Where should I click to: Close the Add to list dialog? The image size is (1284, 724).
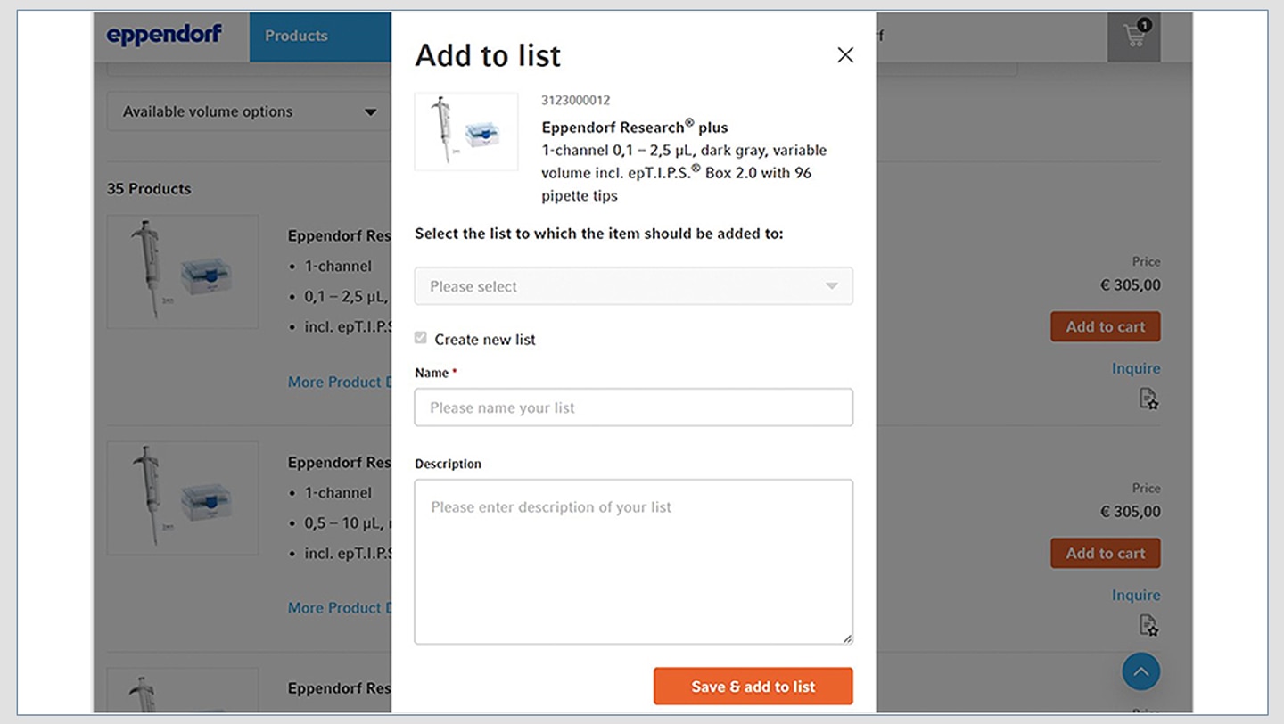click(845, 55)
